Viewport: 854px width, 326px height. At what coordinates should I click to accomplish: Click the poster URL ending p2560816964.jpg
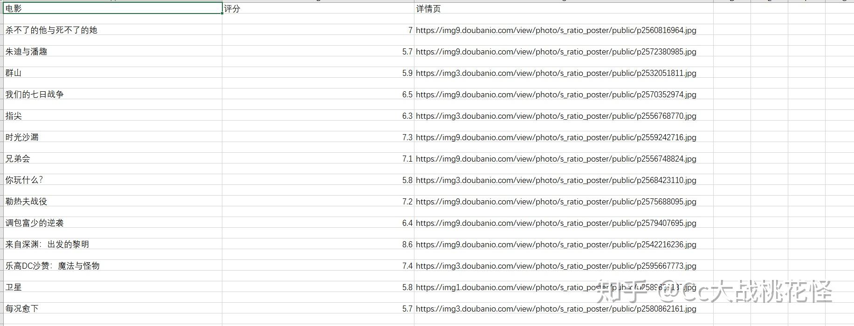556,30
